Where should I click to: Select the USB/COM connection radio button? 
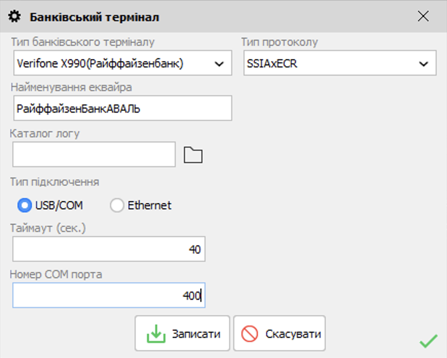(x=25, y=206)
